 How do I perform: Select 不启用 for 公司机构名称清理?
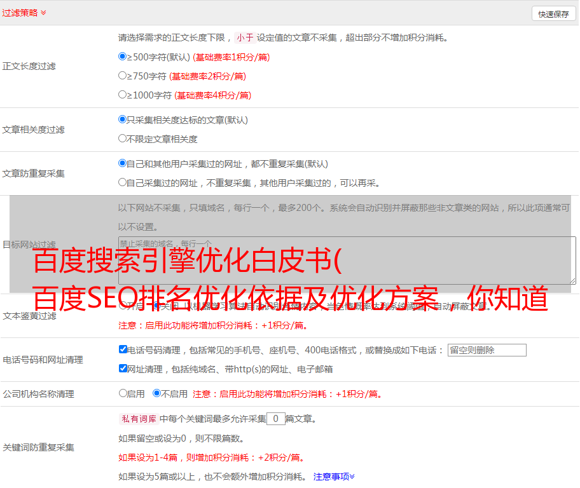156,393
